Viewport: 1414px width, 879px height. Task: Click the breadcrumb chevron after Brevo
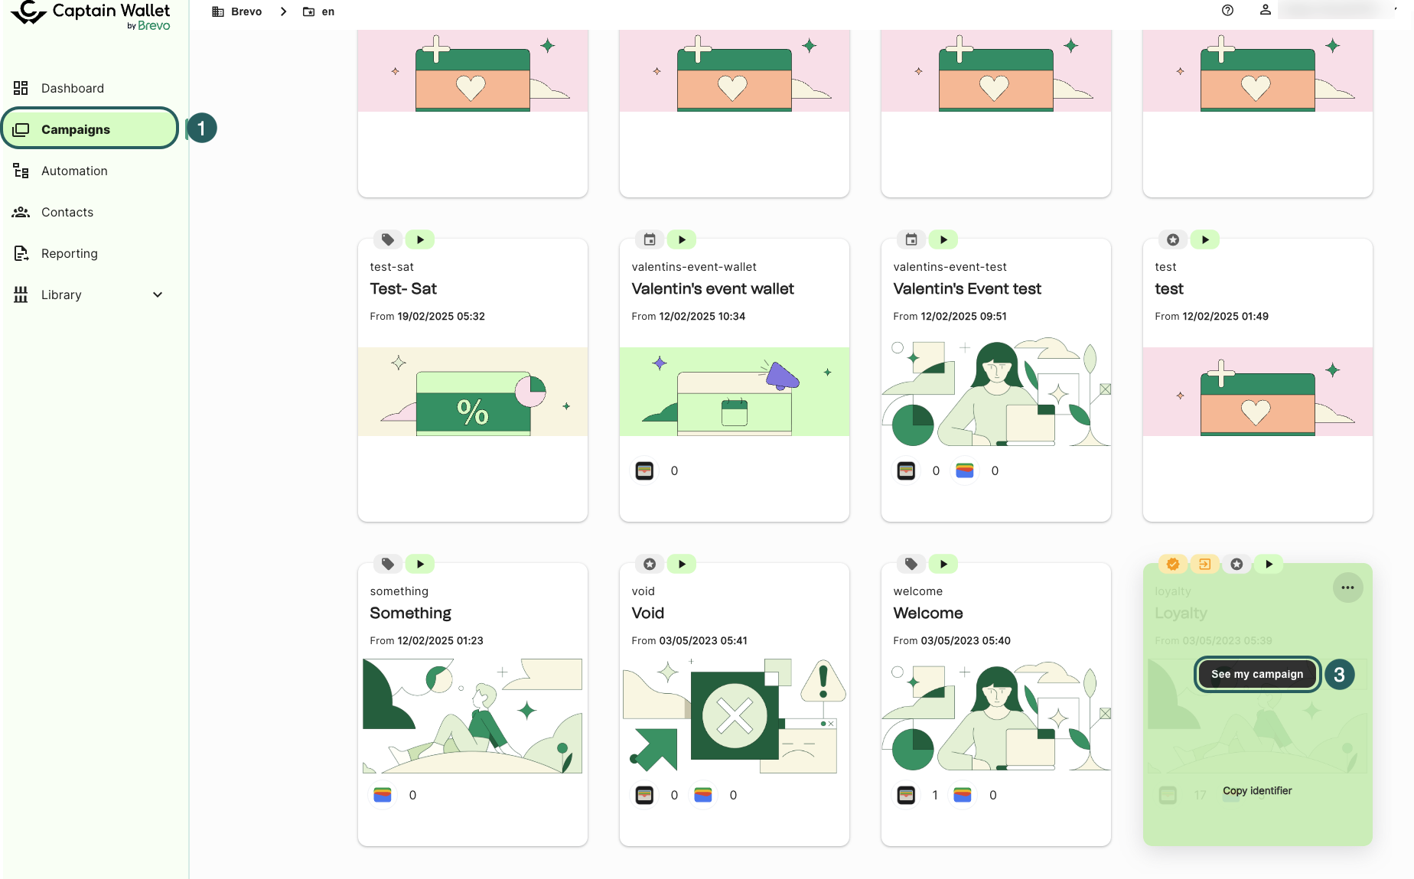coord(283,11)
